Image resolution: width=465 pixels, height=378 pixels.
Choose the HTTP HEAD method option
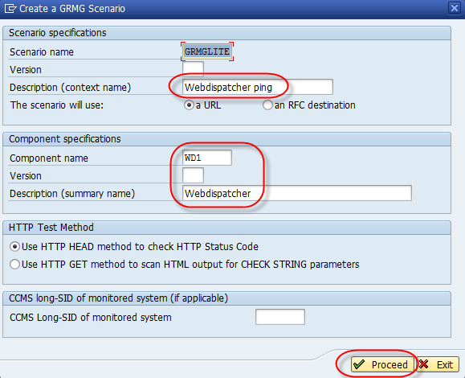[x=14, y=247]
